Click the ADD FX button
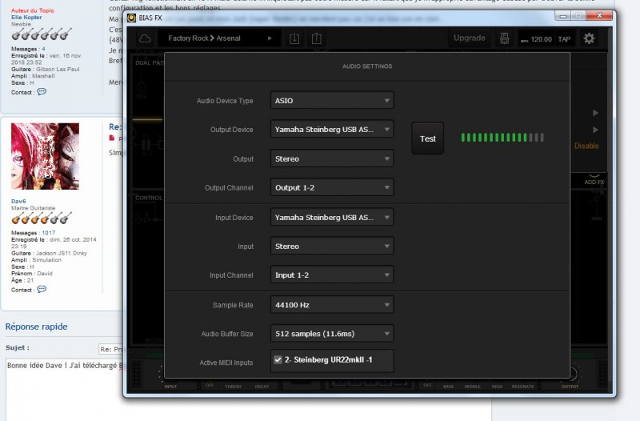This screenshot has height=421, width=640. pos(594,182)
